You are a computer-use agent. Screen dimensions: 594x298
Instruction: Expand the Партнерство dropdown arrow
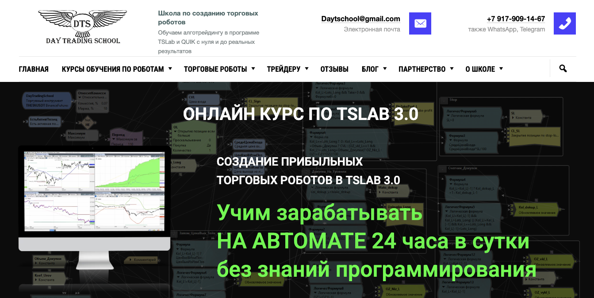(x=452, y=69)
